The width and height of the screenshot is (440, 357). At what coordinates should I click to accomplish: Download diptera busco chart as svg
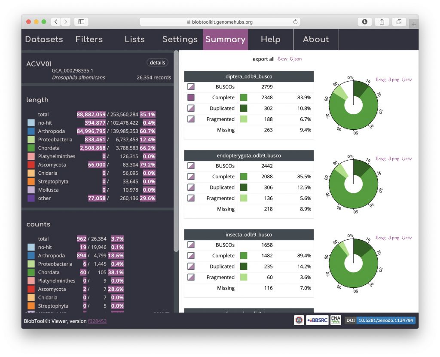coord(380,79)
